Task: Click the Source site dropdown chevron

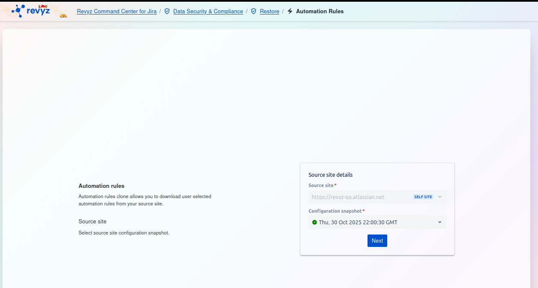Action: pos(439,197)
